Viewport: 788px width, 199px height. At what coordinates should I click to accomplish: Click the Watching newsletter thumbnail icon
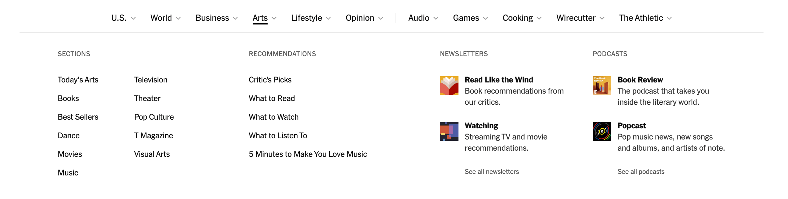tap(449, 131)
